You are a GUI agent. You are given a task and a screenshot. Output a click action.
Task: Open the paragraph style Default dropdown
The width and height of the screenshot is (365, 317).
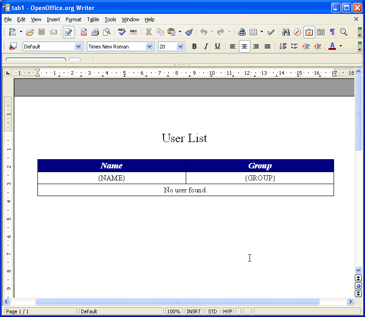(x=79, y=47)
